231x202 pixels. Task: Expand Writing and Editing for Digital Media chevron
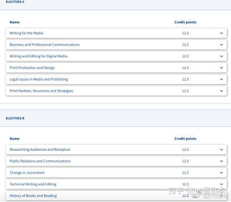222,56
